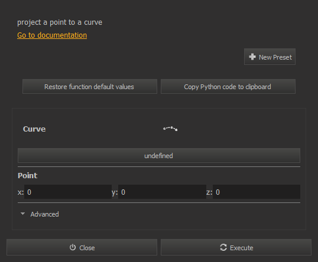
Task: Click the power icon on Close button
Action: click(x=73, y=247)
